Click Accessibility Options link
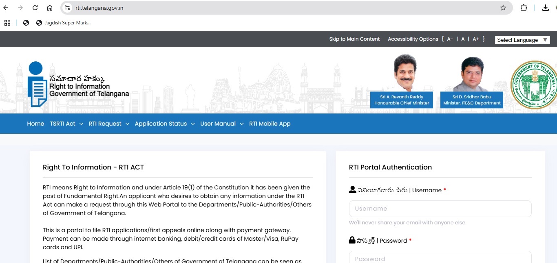Screen dimensions: 557x263 413,39
